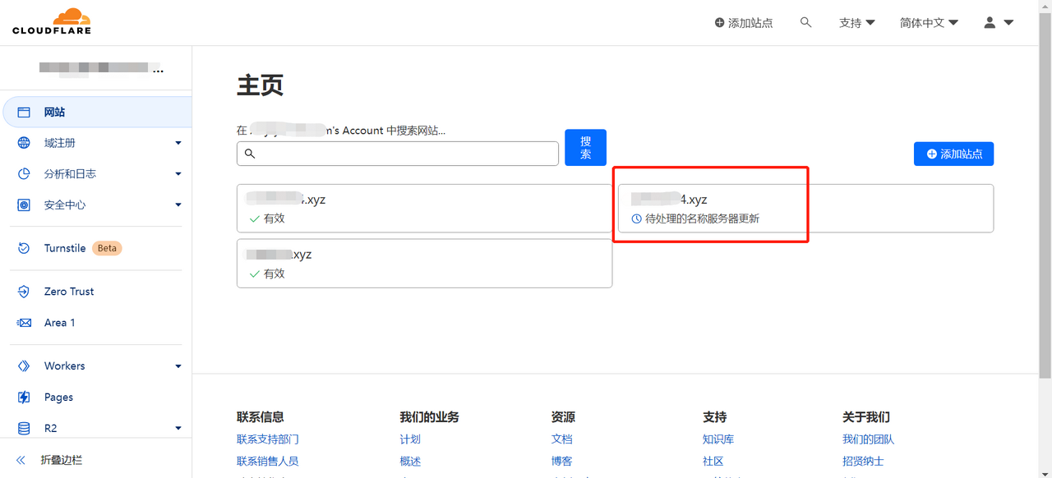Click the Cloudflare logo

click(x=52, y=21)
